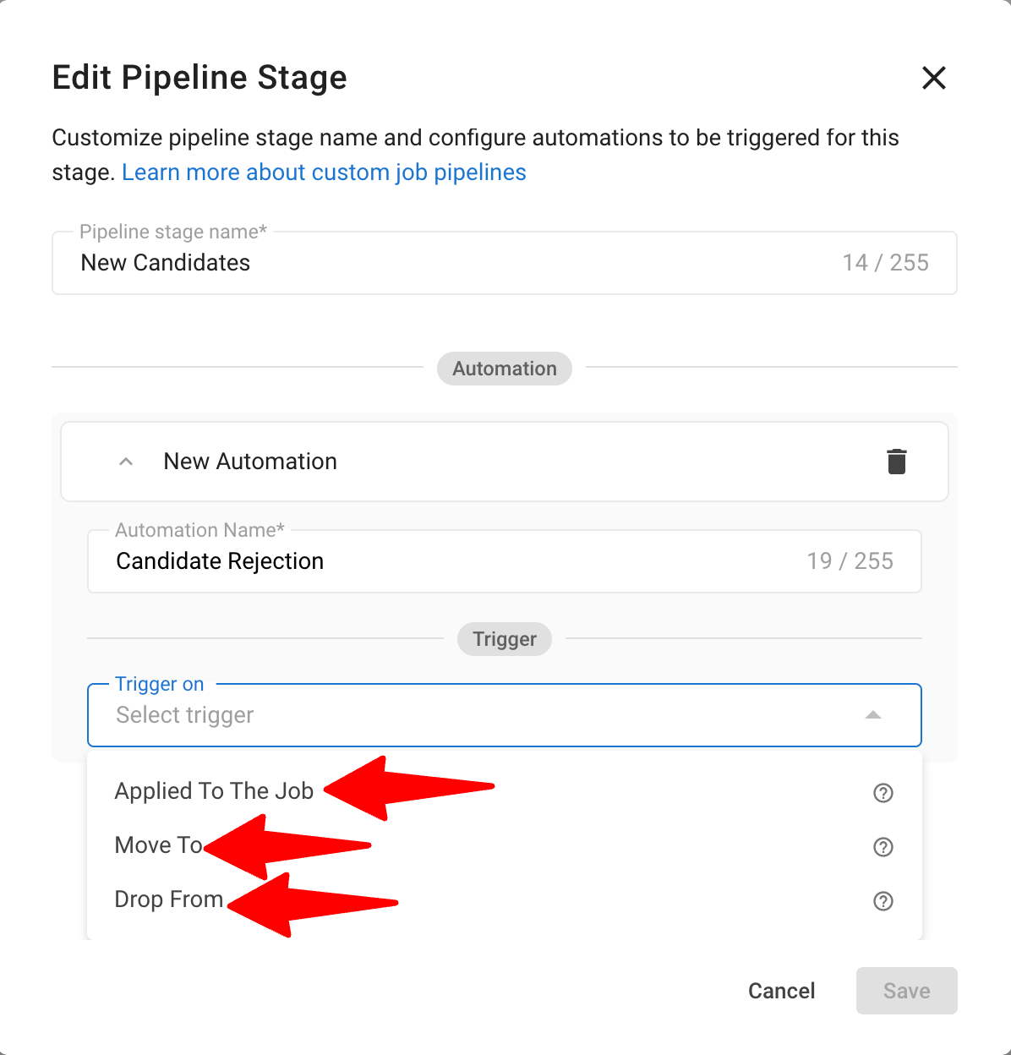Collapse the New Automation section chevron
The image size is (1011, 1055).
pyautogui.click(x=126, y=462)
